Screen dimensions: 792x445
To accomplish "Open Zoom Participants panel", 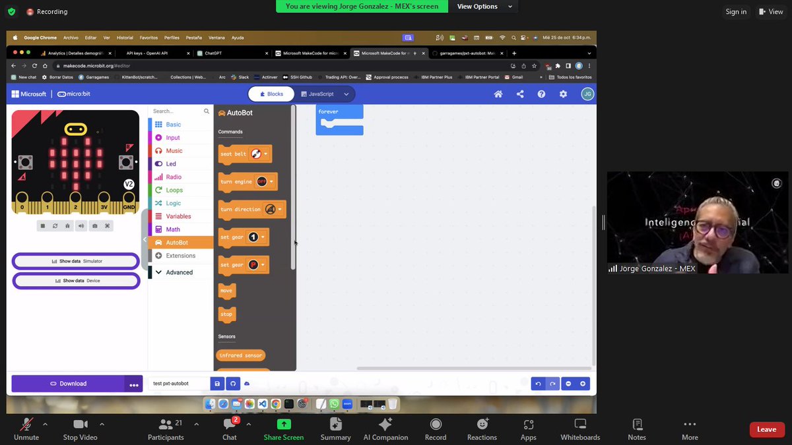I will point(166,429).
